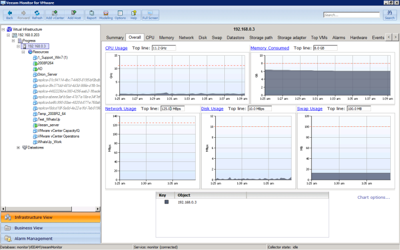This screenshot has height=250, width=400.
Task: Open the Events tab
Action: point(378,37)
